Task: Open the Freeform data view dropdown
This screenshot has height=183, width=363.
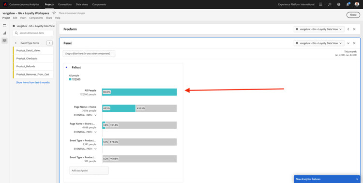Action: pyautogui.click(x=319, y=29)
